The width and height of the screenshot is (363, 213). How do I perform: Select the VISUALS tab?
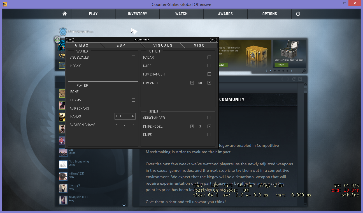163,45
